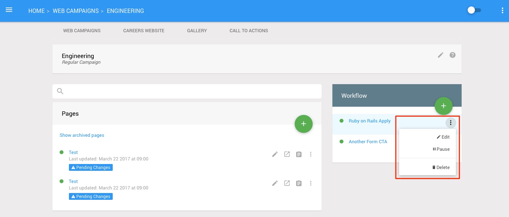Image resolution: width=509 pixels, height=217 pixels.
Task: Click the Workflow panel header
Action: [x=397, y=96]
